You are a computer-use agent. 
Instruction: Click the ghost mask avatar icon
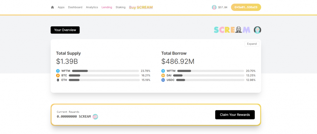(x=257, y=30)
